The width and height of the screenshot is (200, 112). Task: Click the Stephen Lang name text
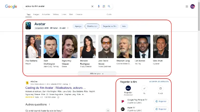pos(123,61)
